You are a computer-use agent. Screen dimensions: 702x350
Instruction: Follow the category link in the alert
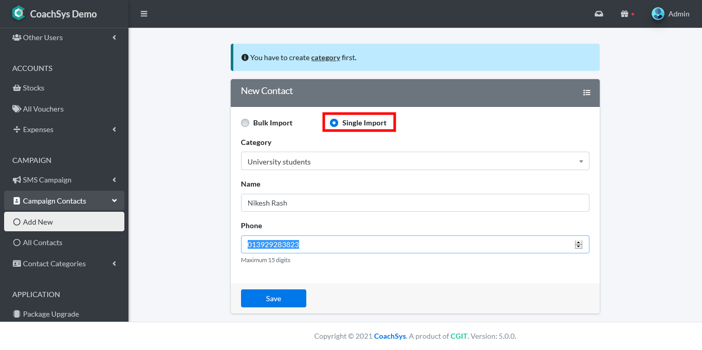[325, 58]
